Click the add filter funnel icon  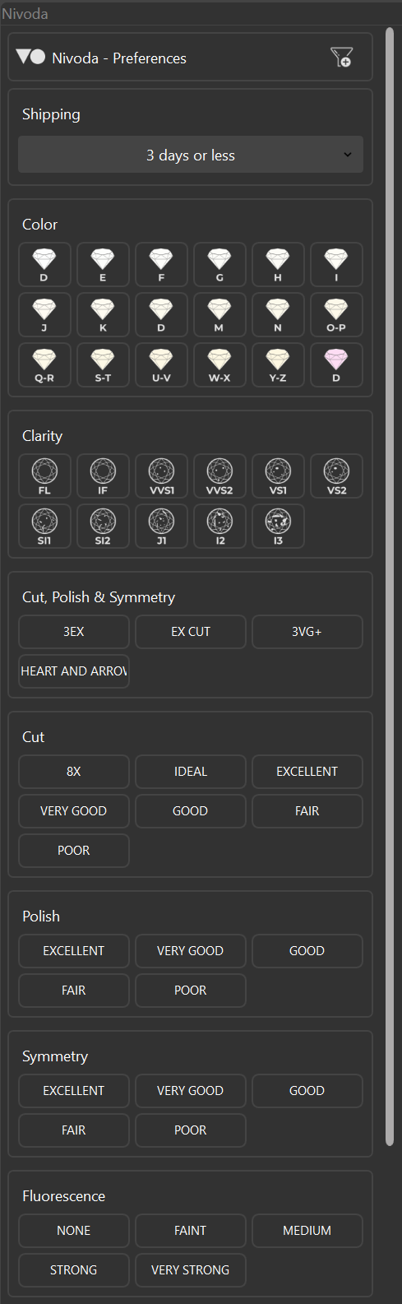[341, 57]
